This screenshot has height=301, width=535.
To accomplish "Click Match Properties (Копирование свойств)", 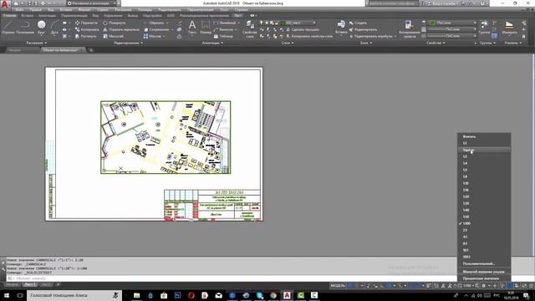I will click(409, 29).
